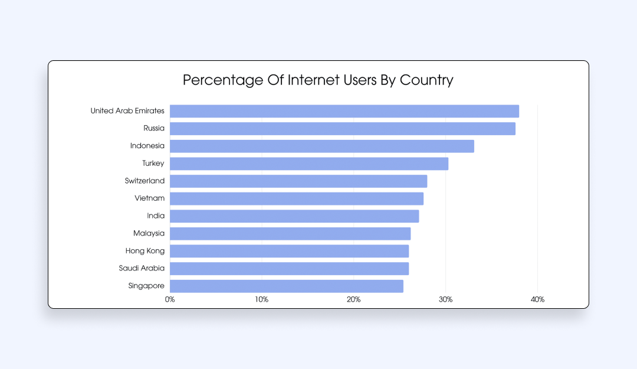Click the Switzerland country label
This screenshot has width=637, height=369.
pos(145,181)
